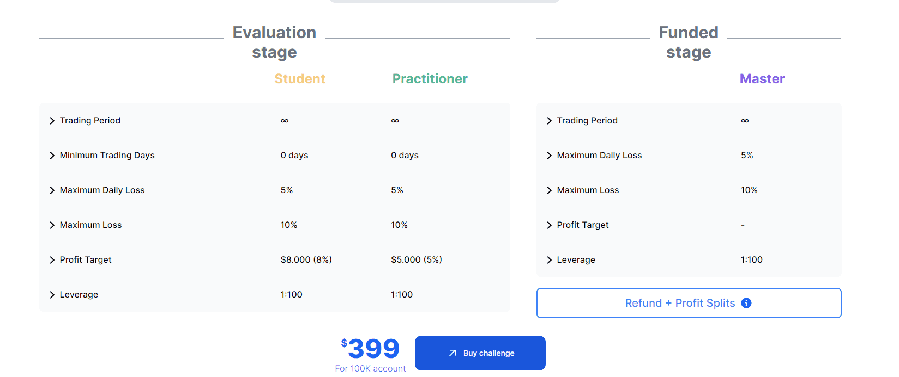Select the Student column heading
Screen dimensions: 899x377
(300, 79)
